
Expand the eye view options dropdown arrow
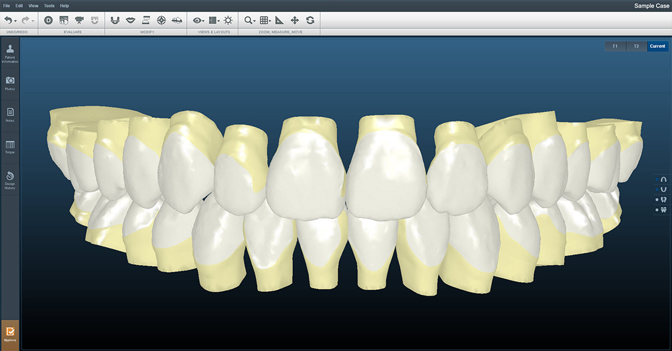pyautogui.click(x=203, y=21)
